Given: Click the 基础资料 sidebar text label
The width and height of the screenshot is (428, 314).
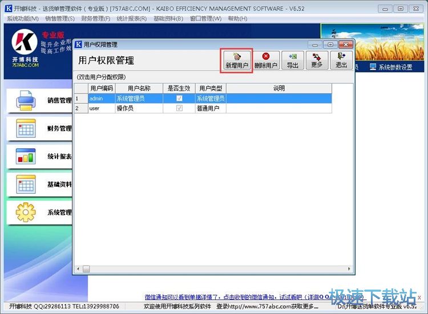Looking at the screenshot, I should [x=59, y=184].
